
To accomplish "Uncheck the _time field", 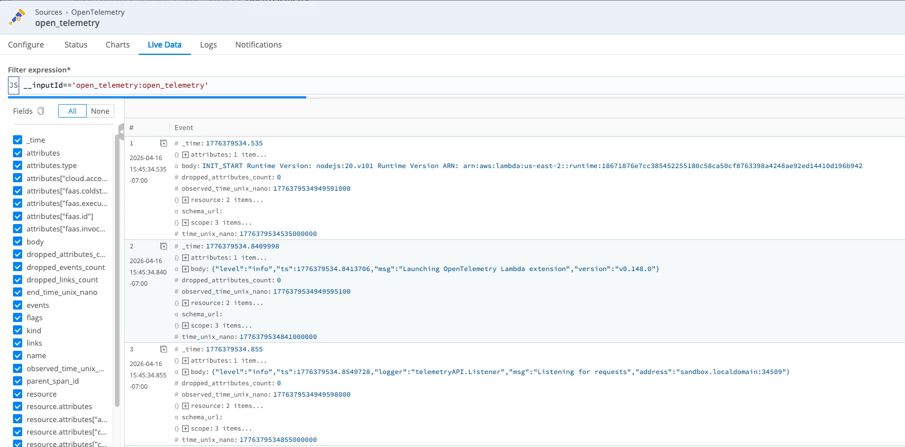I will point(18,140).
